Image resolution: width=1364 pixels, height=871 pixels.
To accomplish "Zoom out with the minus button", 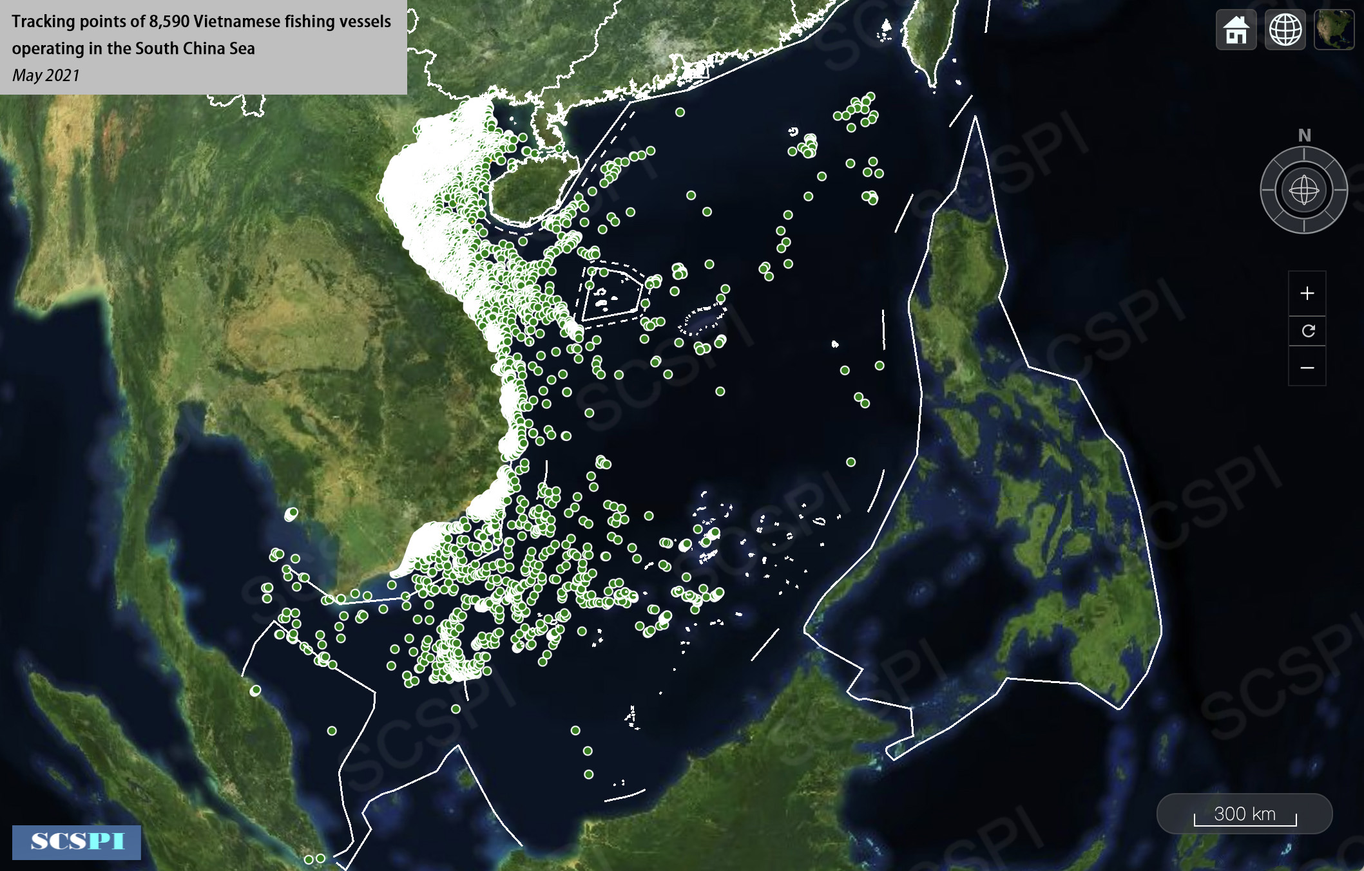I will pyautogui.click(x=1307, y=368).
